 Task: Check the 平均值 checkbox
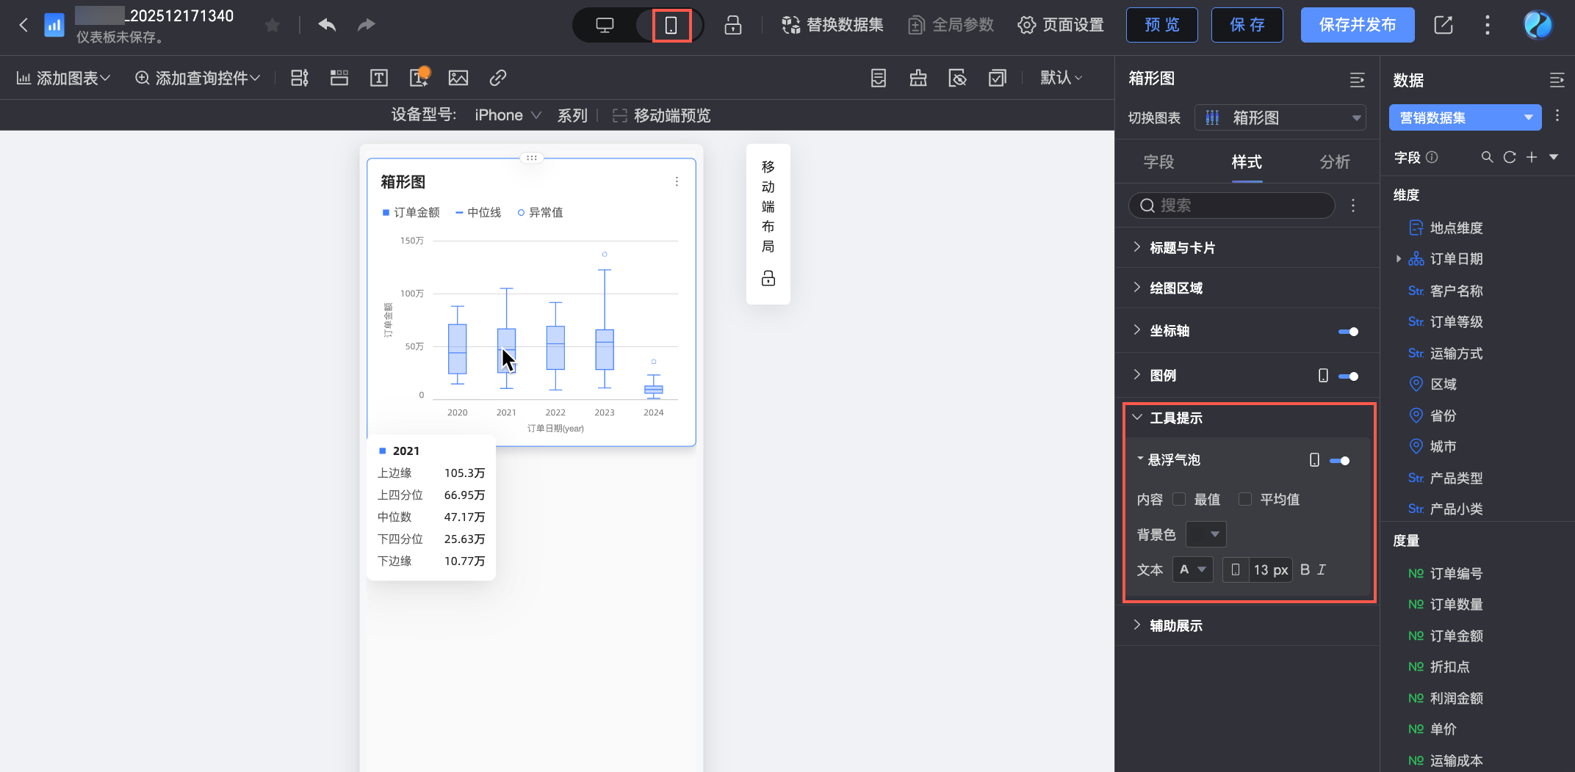click(1244, 499)
